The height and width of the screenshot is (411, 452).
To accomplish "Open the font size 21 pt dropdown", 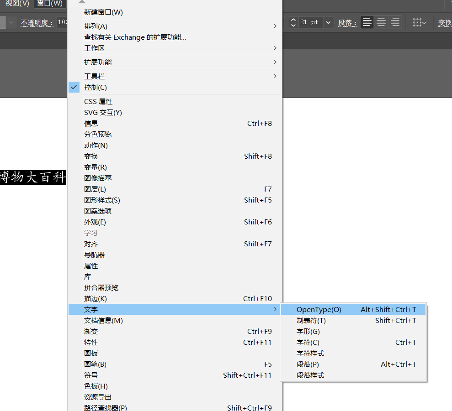I will click(x=328, y=22).
